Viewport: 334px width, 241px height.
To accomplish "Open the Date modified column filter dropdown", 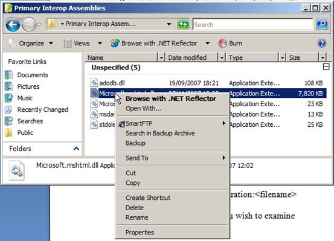I will pyautogui.click(x=222, y=57).
